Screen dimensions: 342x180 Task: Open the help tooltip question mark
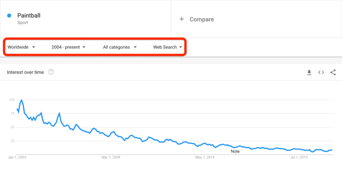(51, 72)
